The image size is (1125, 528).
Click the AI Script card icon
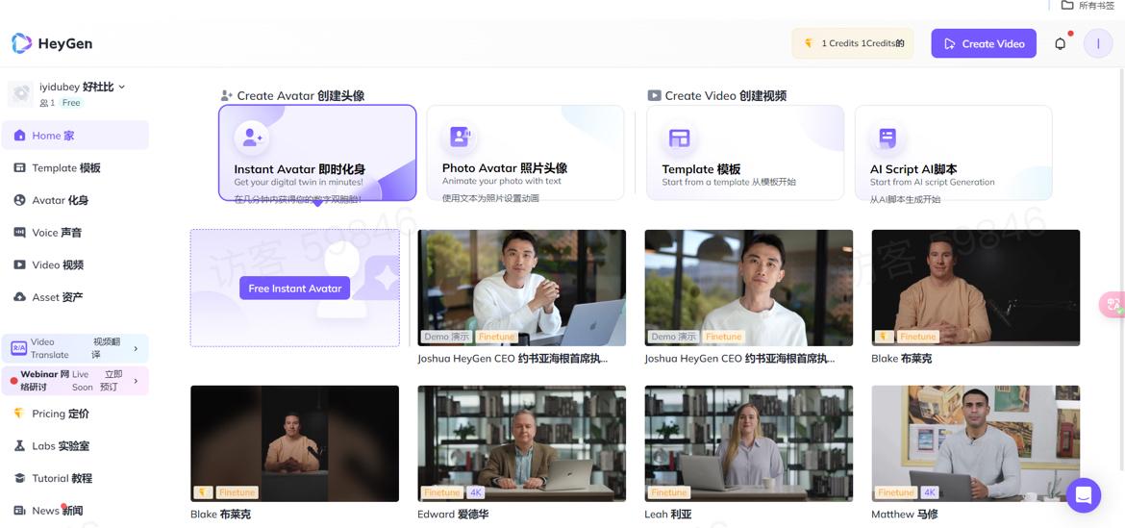tap(887, 137)
